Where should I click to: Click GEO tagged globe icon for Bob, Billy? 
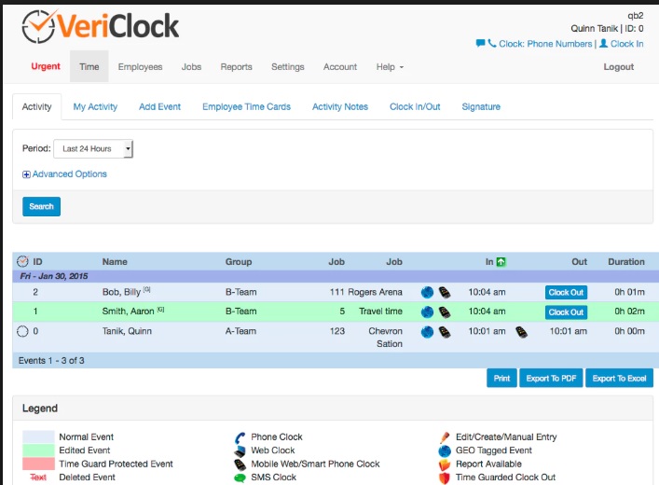[427, 292]
